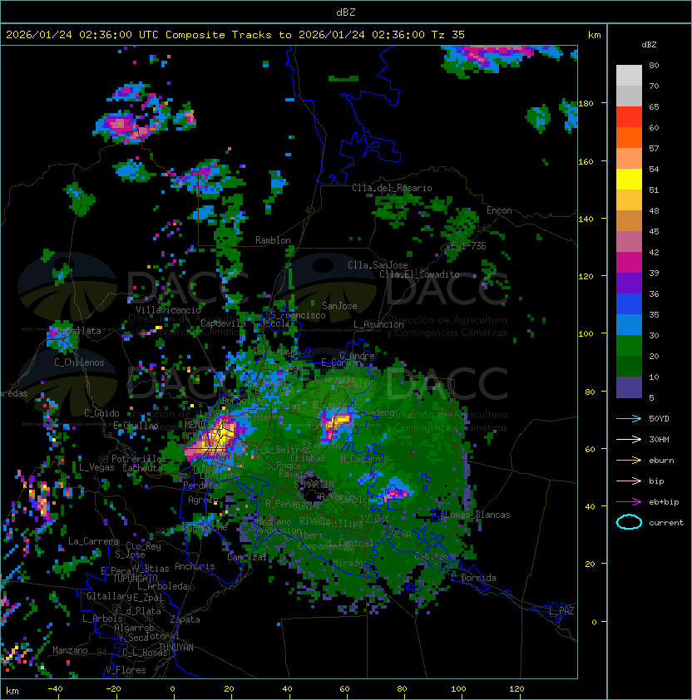Click legend value 42
The image size is (692, 700).
pos(654,252)
